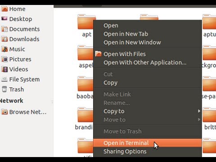This screenshot has width=216, height=162.
Task: Select the aspell folder icon
Action: click(x=85, y=53)
